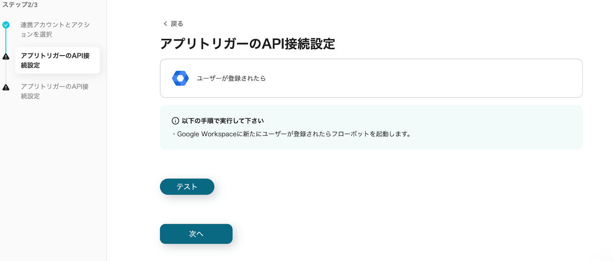
Task: Click the page heading アプリトリガーのAPI接続設定
Action: (247, 44)
